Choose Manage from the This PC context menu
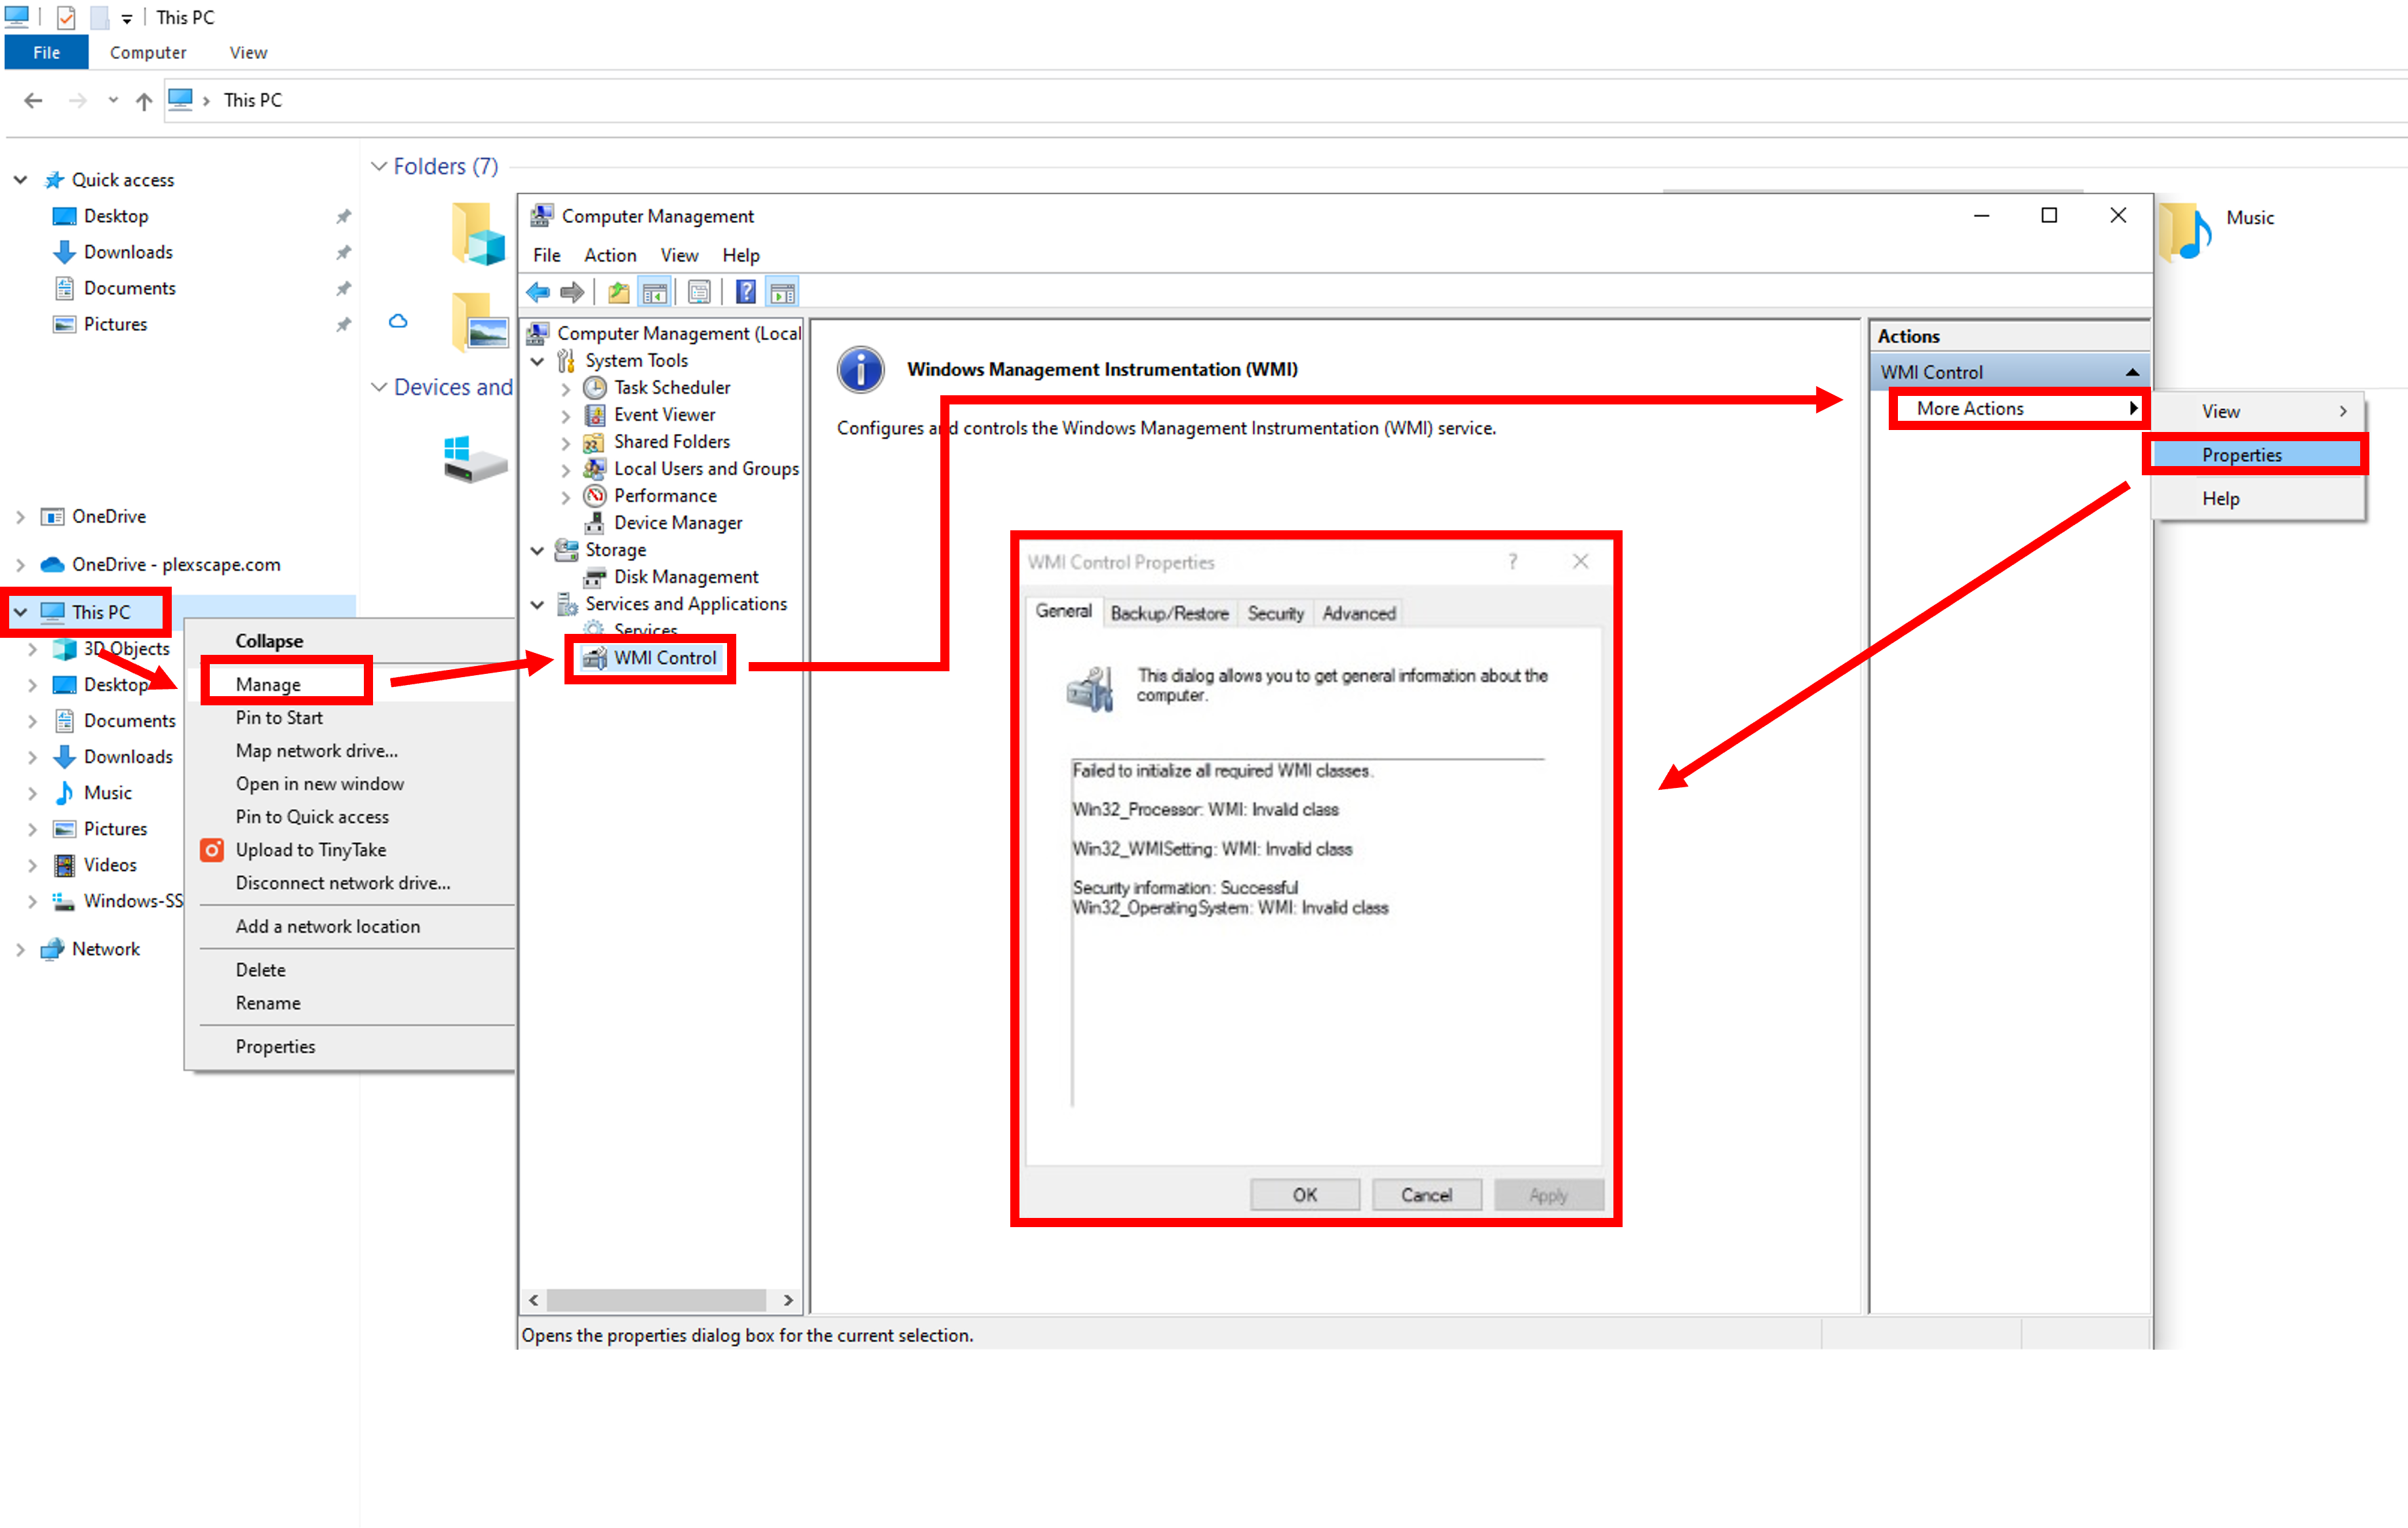This screenshot has width=2408, height=1528. tap(268, 684)
